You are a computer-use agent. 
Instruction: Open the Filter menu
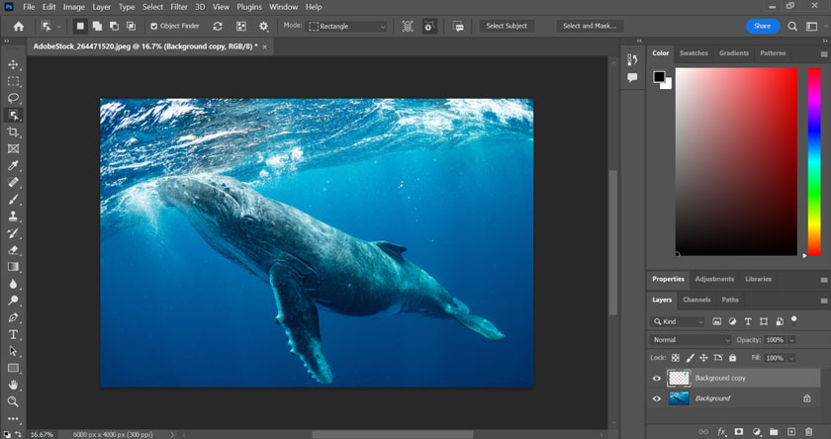(179, 7)
